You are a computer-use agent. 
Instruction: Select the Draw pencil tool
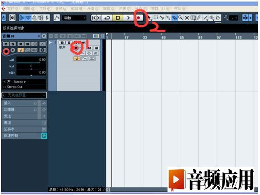point(199,17)
